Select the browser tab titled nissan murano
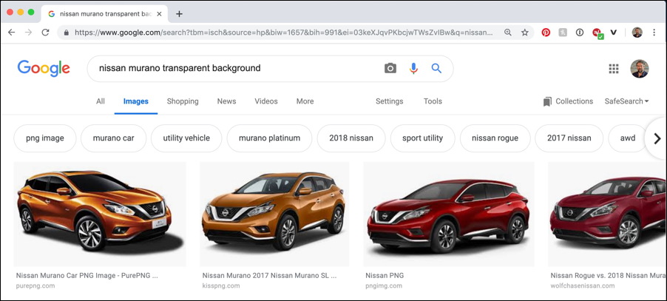The width and height of the screenshot is (667, 301). coord(104,14)
